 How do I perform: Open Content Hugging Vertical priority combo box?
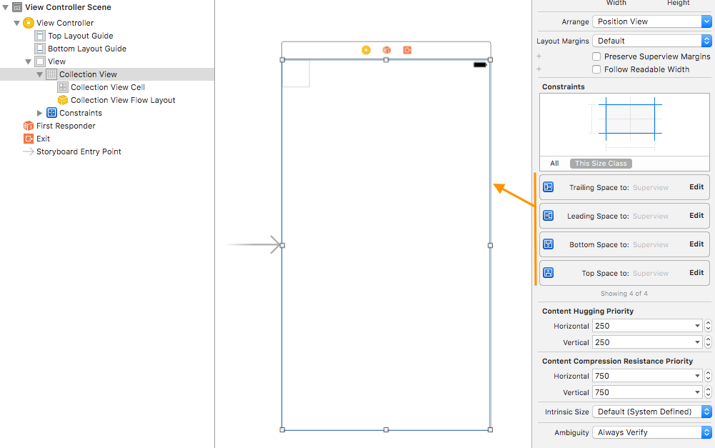click(697, 342)
